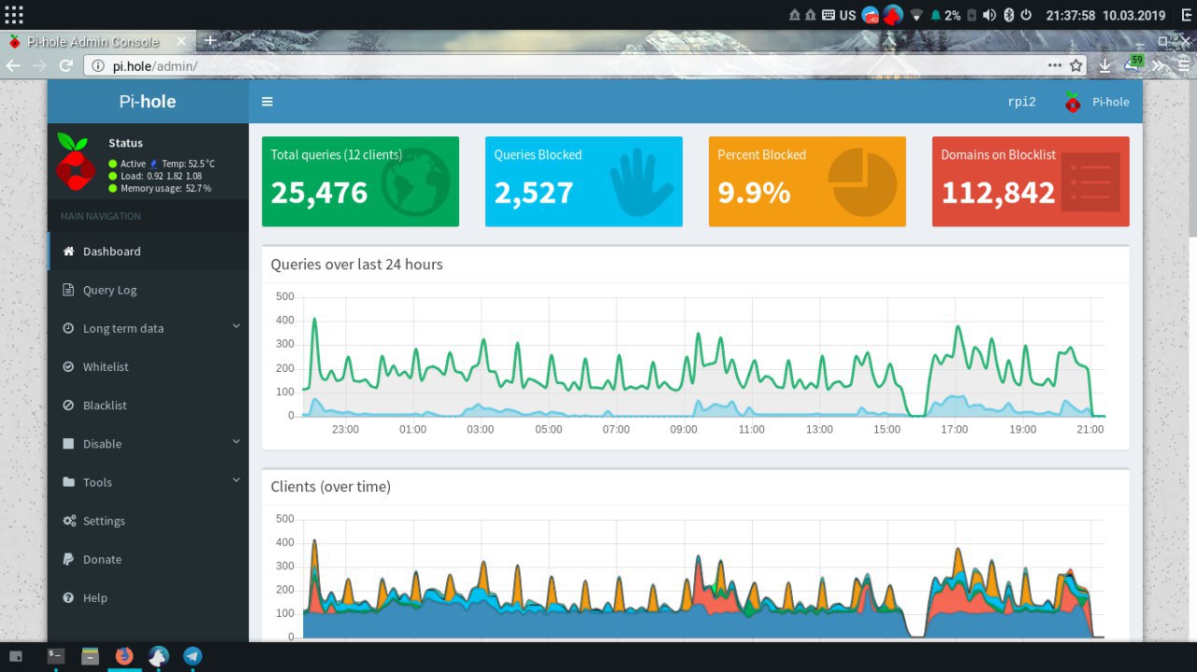The width and height of the screenshot is (1197, 672).
Task: Open the Firefox hamburger menu
Action: (x=1185, y=65)
